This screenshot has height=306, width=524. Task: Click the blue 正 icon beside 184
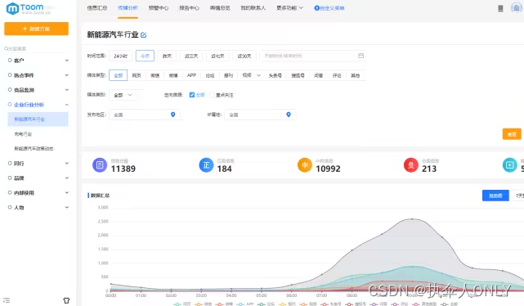(x=206, y=165)
